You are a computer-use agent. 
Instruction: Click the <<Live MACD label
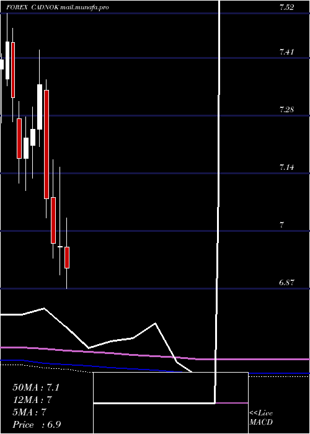(x=261, y=418)
